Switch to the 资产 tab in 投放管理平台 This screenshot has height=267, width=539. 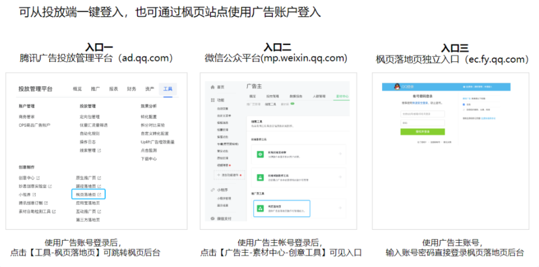point(150,89)
